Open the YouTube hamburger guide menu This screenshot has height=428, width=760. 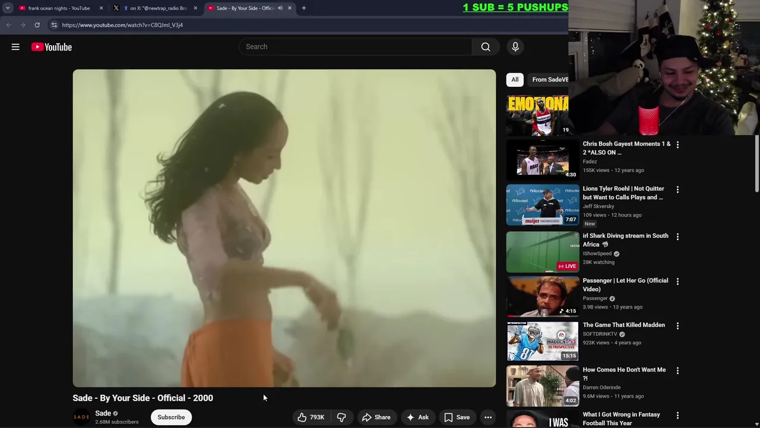(15, 47)
